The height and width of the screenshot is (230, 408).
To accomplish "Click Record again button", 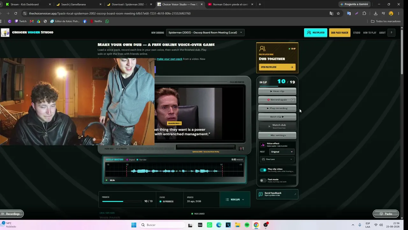I will pyautogui.click(x=277, y=100).
